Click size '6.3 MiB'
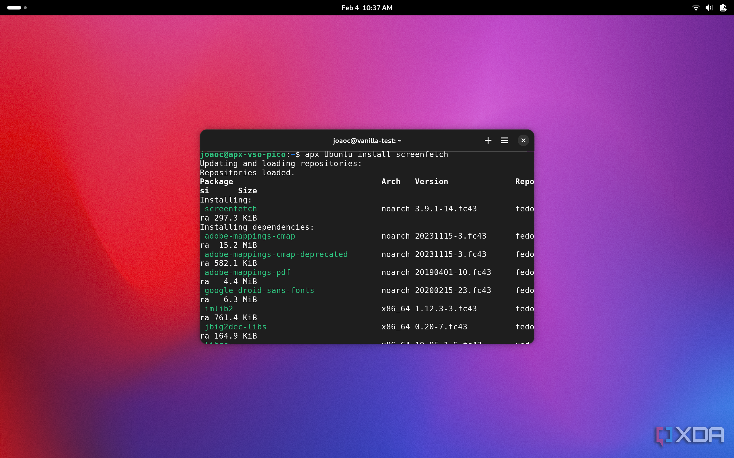This screenshot has height=458, width=734. click(x=241, y=300)
